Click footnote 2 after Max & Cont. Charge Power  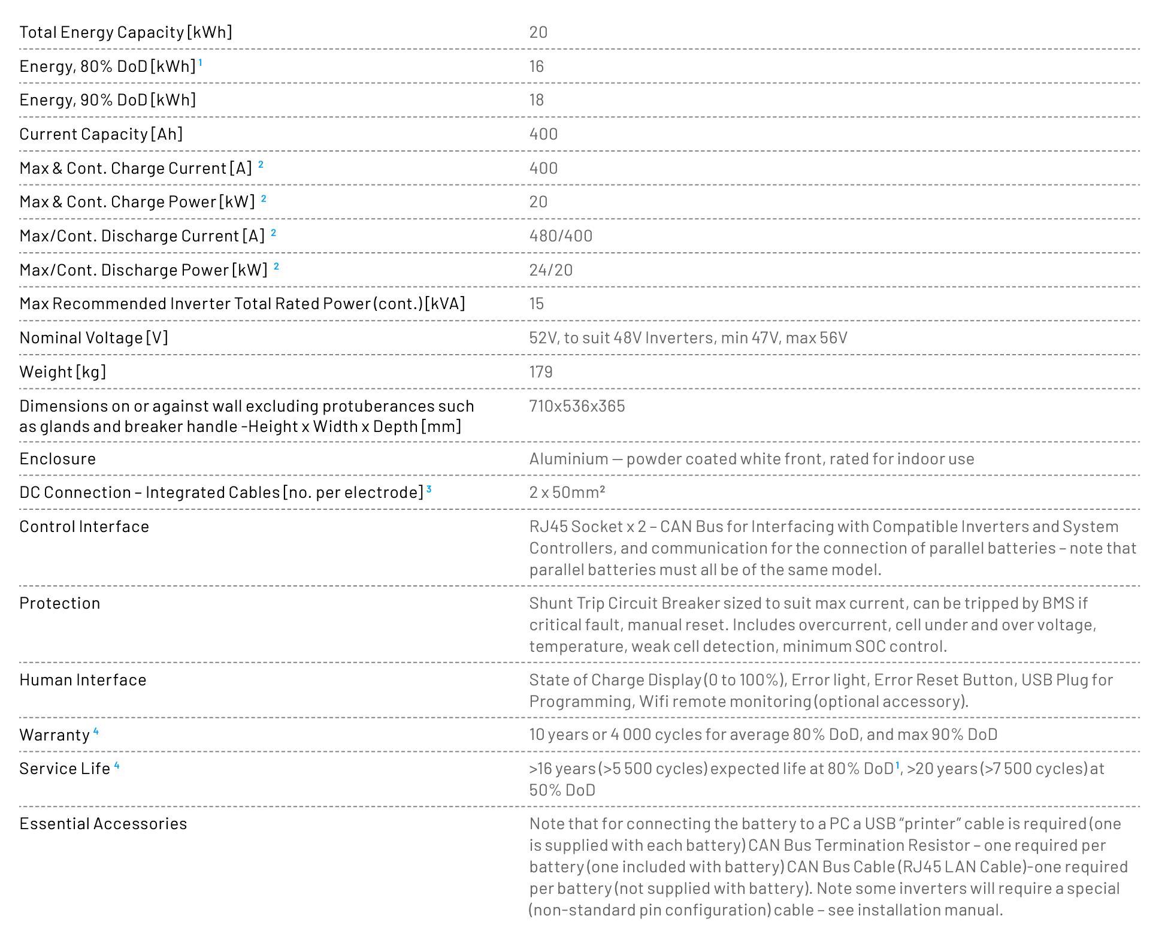[x=264, y=198]
